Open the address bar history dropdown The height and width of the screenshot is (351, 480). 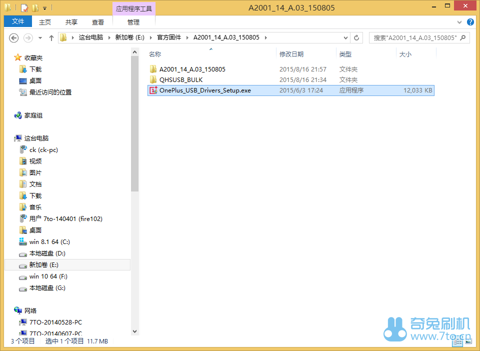click(345, 37)
